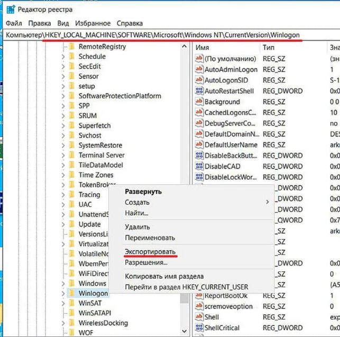The height and width of the screenshot is (337, 340).
Task: Select the Background string value icon
Action: coord(199,102)
